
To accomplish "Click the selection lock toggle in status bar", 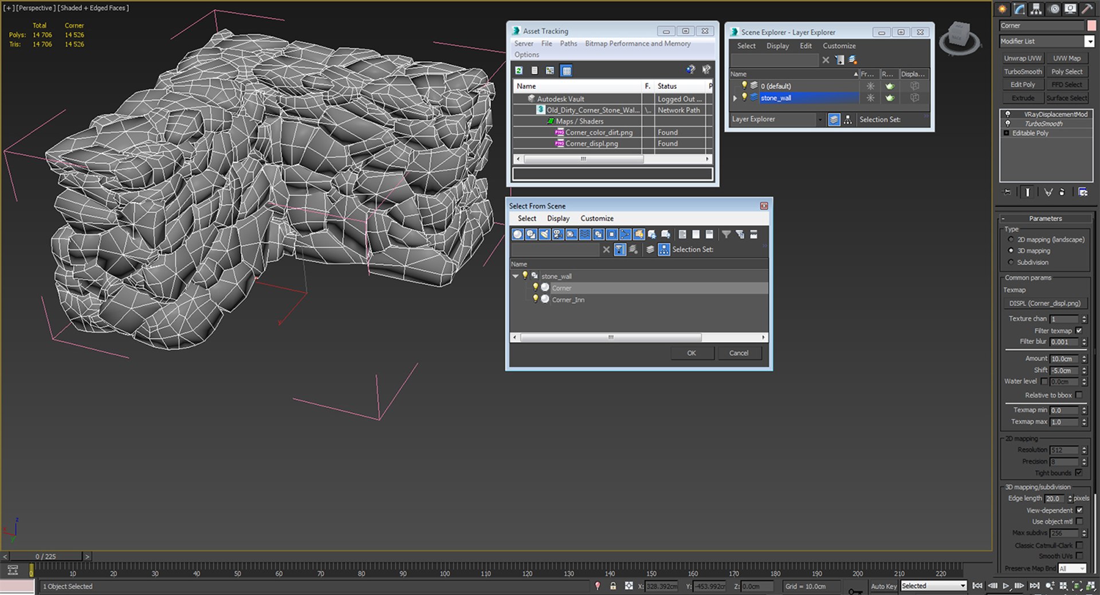I will [613, 586].
